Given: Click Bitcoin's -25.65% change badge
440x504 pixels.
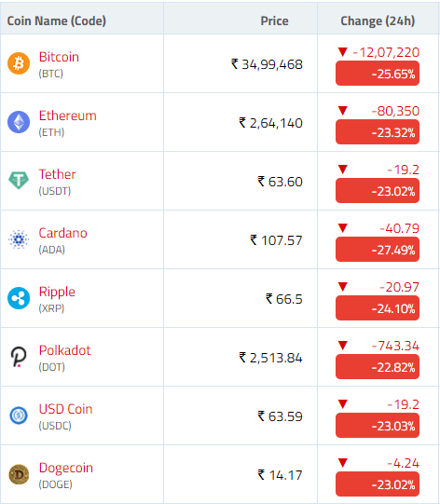Looking at the screenshot, I should 378,74.
